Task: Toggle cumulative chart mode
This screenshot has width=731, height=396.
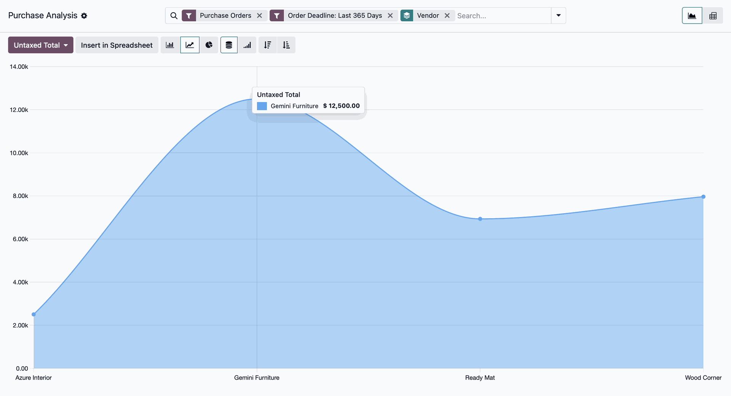Action: click(x=247, y=45)
